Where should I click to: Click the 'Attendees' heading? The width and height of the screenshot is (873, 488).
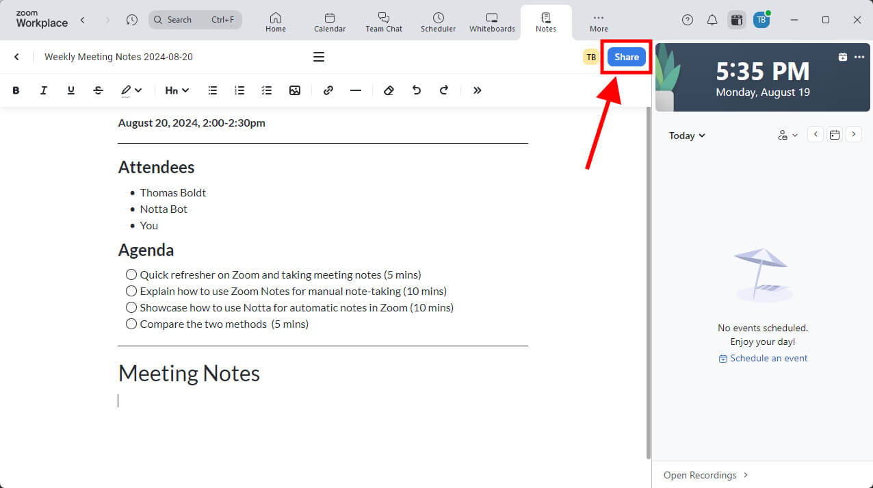[x=156, y=167]
